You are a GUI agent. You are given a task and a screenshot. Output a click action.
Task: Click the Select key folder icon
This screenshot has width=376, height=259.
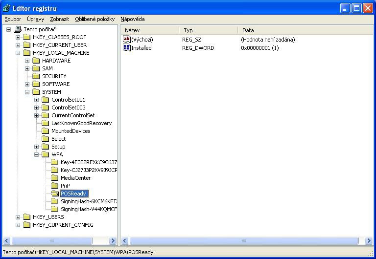pos(46,139)
